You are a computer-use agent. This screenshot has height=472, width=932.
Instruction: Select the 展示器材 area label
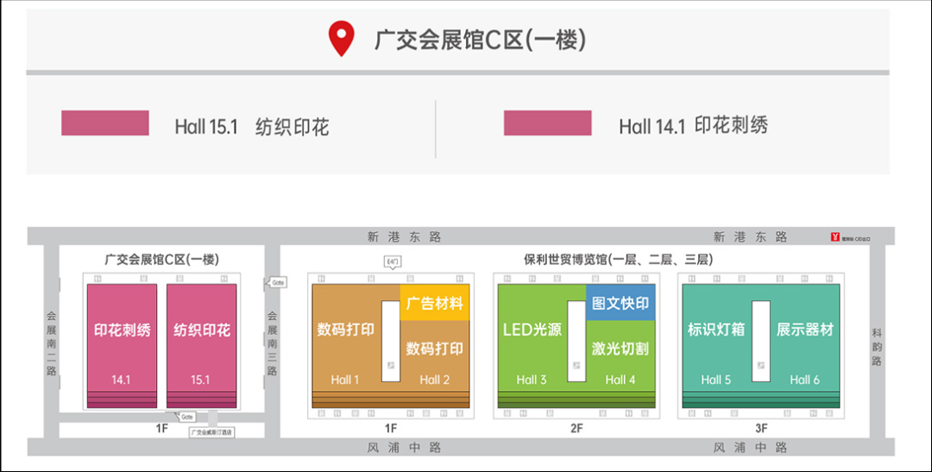[x=805, y=330]
